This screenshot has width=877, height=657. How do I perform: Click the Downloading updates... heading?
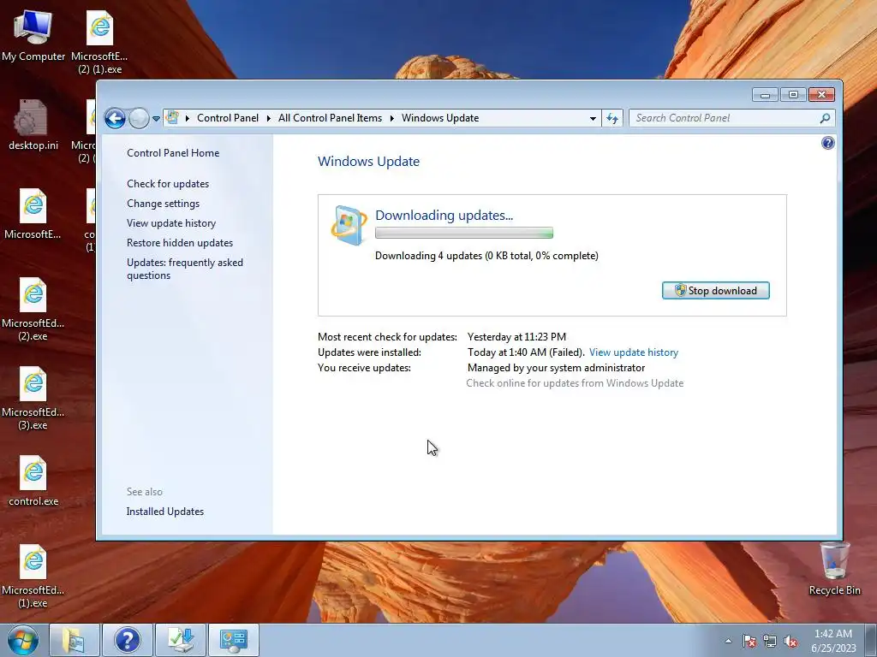444,215
